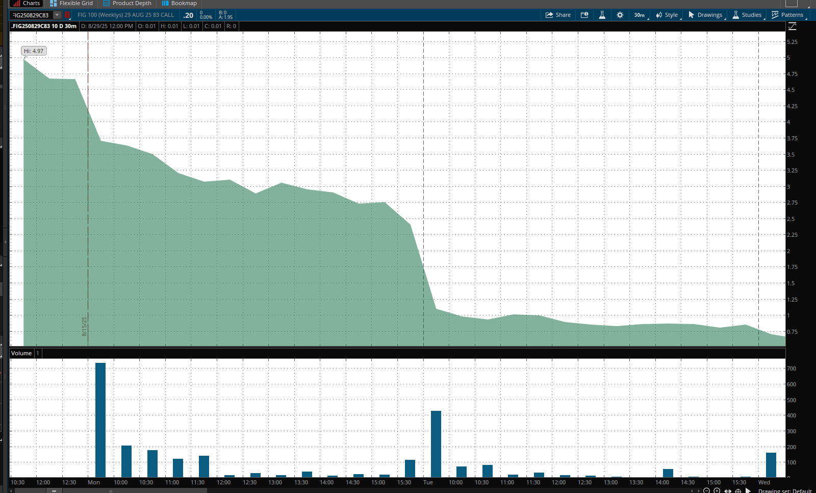This screenshot has width=816, height=493.
Task: Open the Style dropdown menu
Action: coord(667,15)
